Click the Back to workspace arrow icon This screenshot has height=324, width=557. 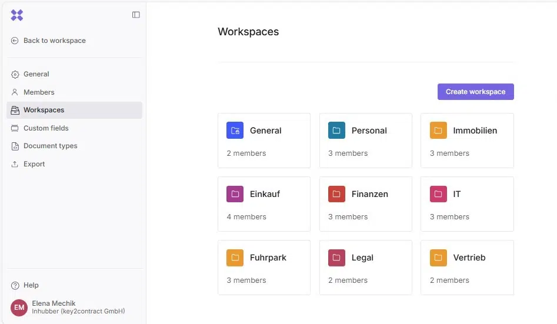15,41
